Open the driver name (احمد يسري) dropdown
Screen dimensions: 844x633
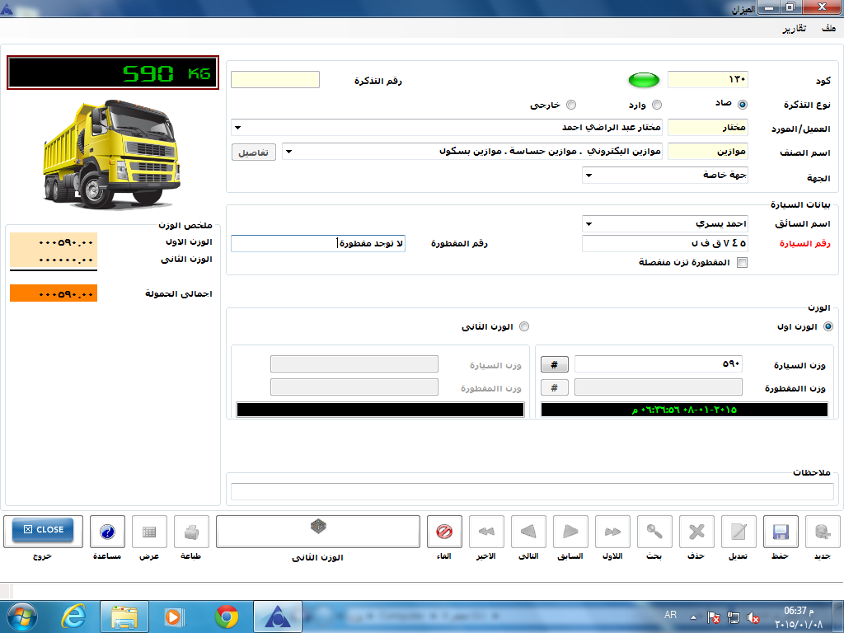pyautogui.click(x=588, y=223)
